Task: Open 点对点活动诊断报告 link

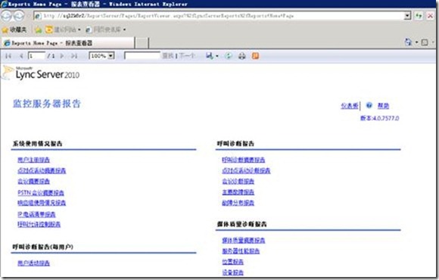Action: click(247, 170)
